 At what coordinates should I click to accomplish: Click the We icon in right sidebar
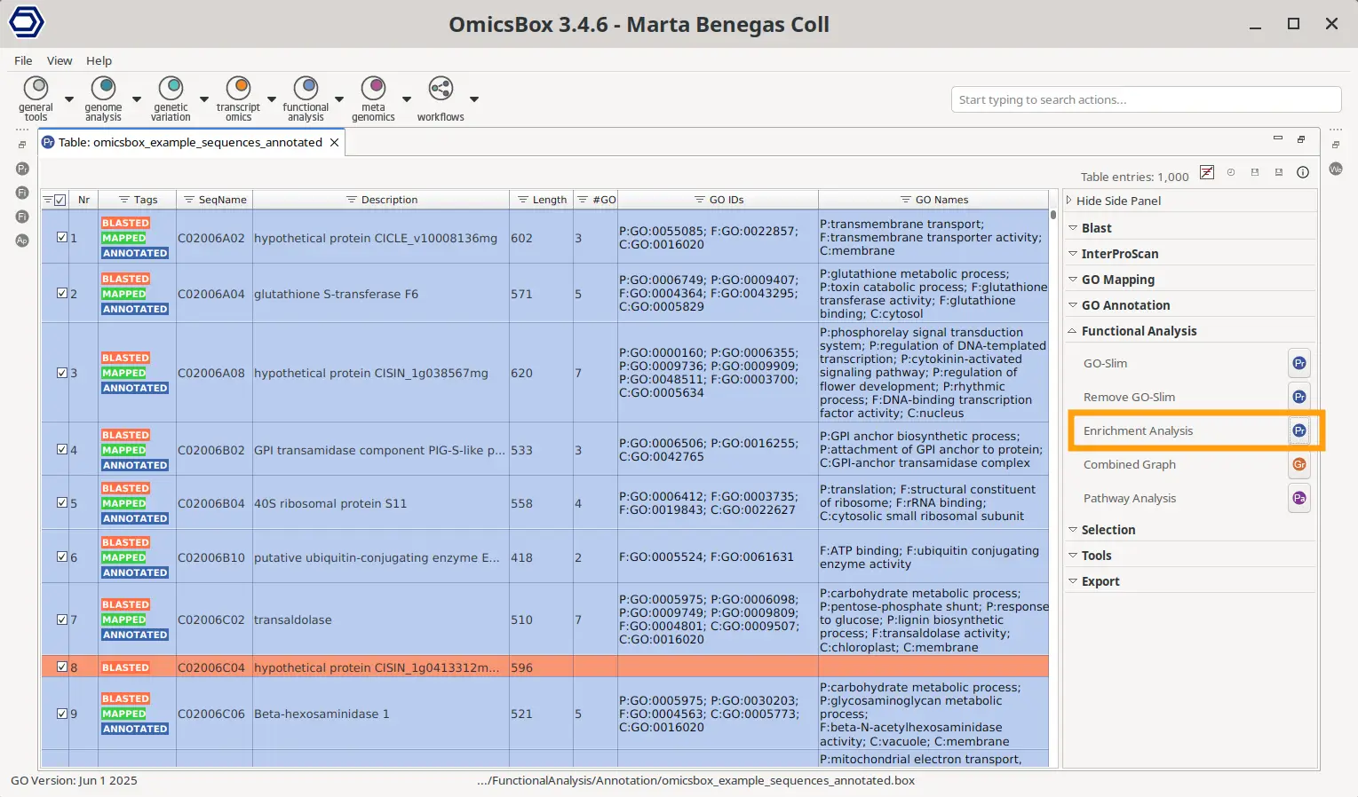tap(1336, 169)
